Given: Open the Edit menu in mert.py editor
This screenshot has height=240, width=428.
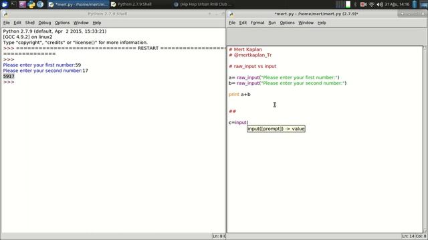Looking at the screenshot, I should click(x=243, y=23).
